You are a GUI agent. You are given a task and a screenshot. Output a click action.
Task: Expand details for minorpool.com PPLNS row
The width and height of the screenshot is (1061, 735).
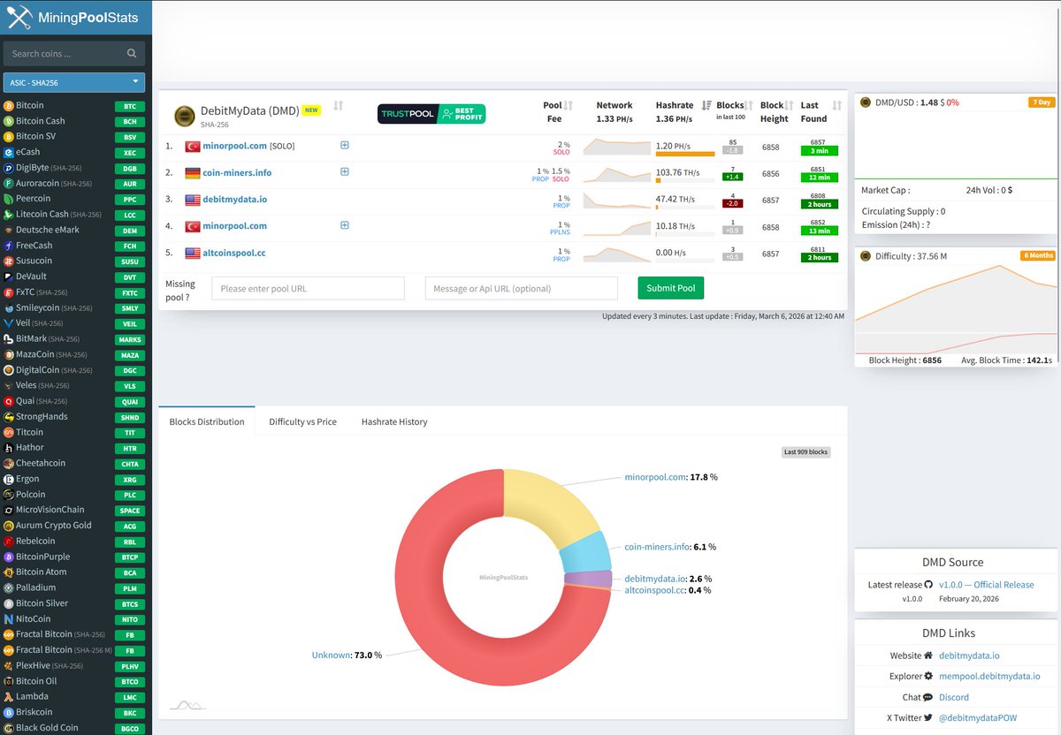[345, 225]
